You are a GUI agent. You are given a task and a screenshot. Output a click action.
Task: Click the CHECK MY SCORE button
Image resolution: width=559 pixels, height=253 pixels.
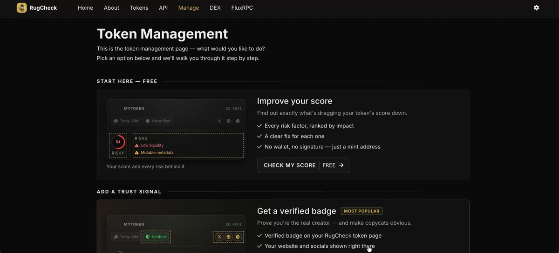tap(304, 165)
